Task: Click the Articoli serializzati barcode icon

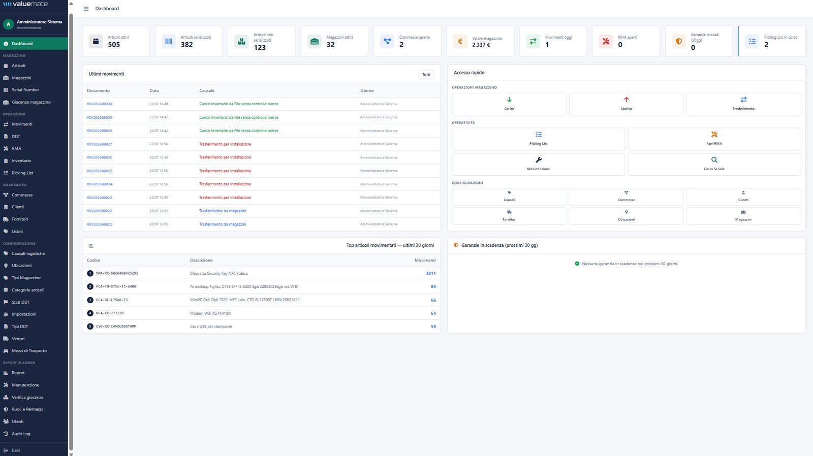Action: click(169, 41)
